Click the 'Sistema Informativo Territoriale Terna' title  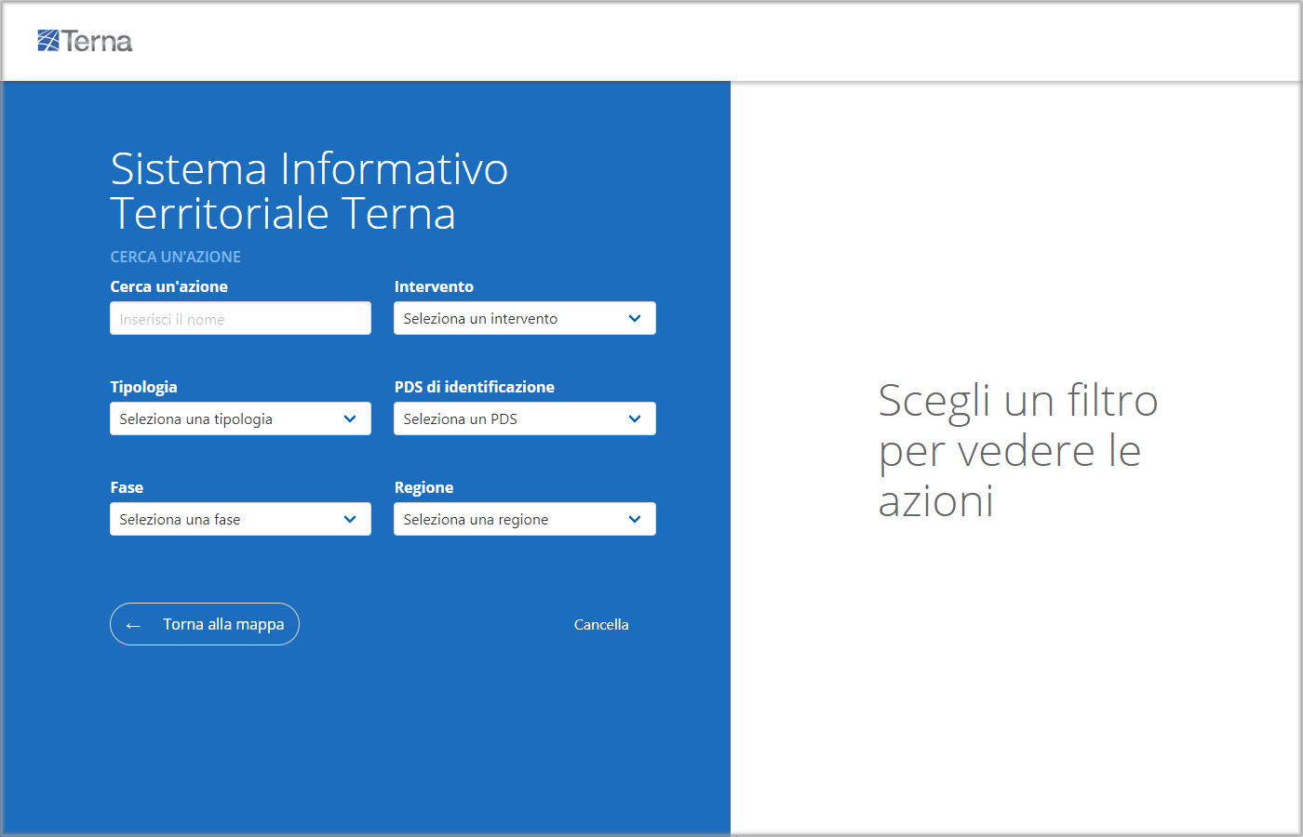[x=309, y=191]
